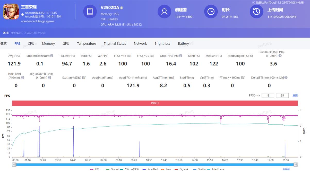Toggle 1%Low(FPS) series in legend

point(129,169)
